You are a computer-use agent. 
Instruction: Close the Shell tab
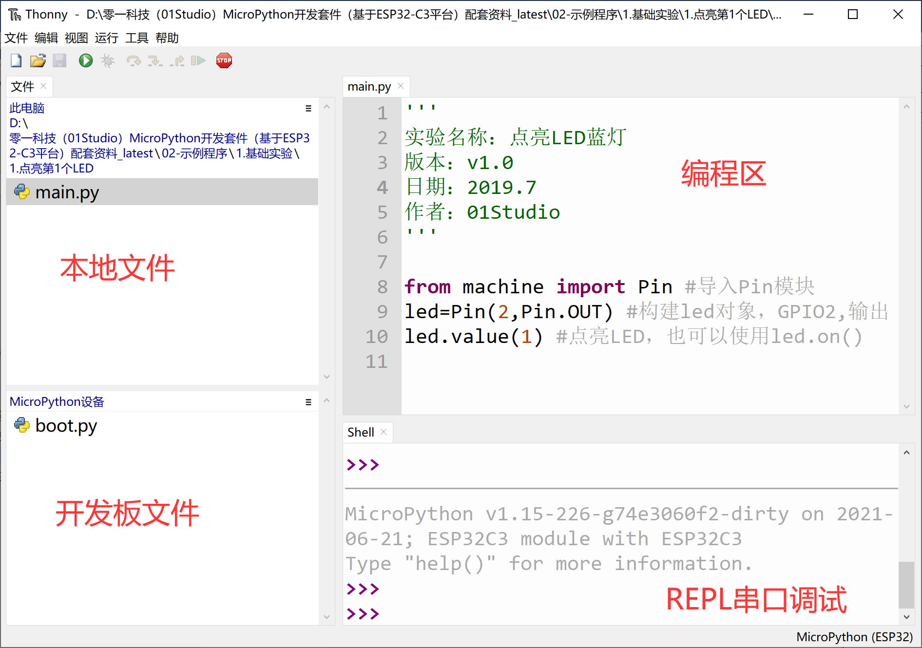coord(384,432)
